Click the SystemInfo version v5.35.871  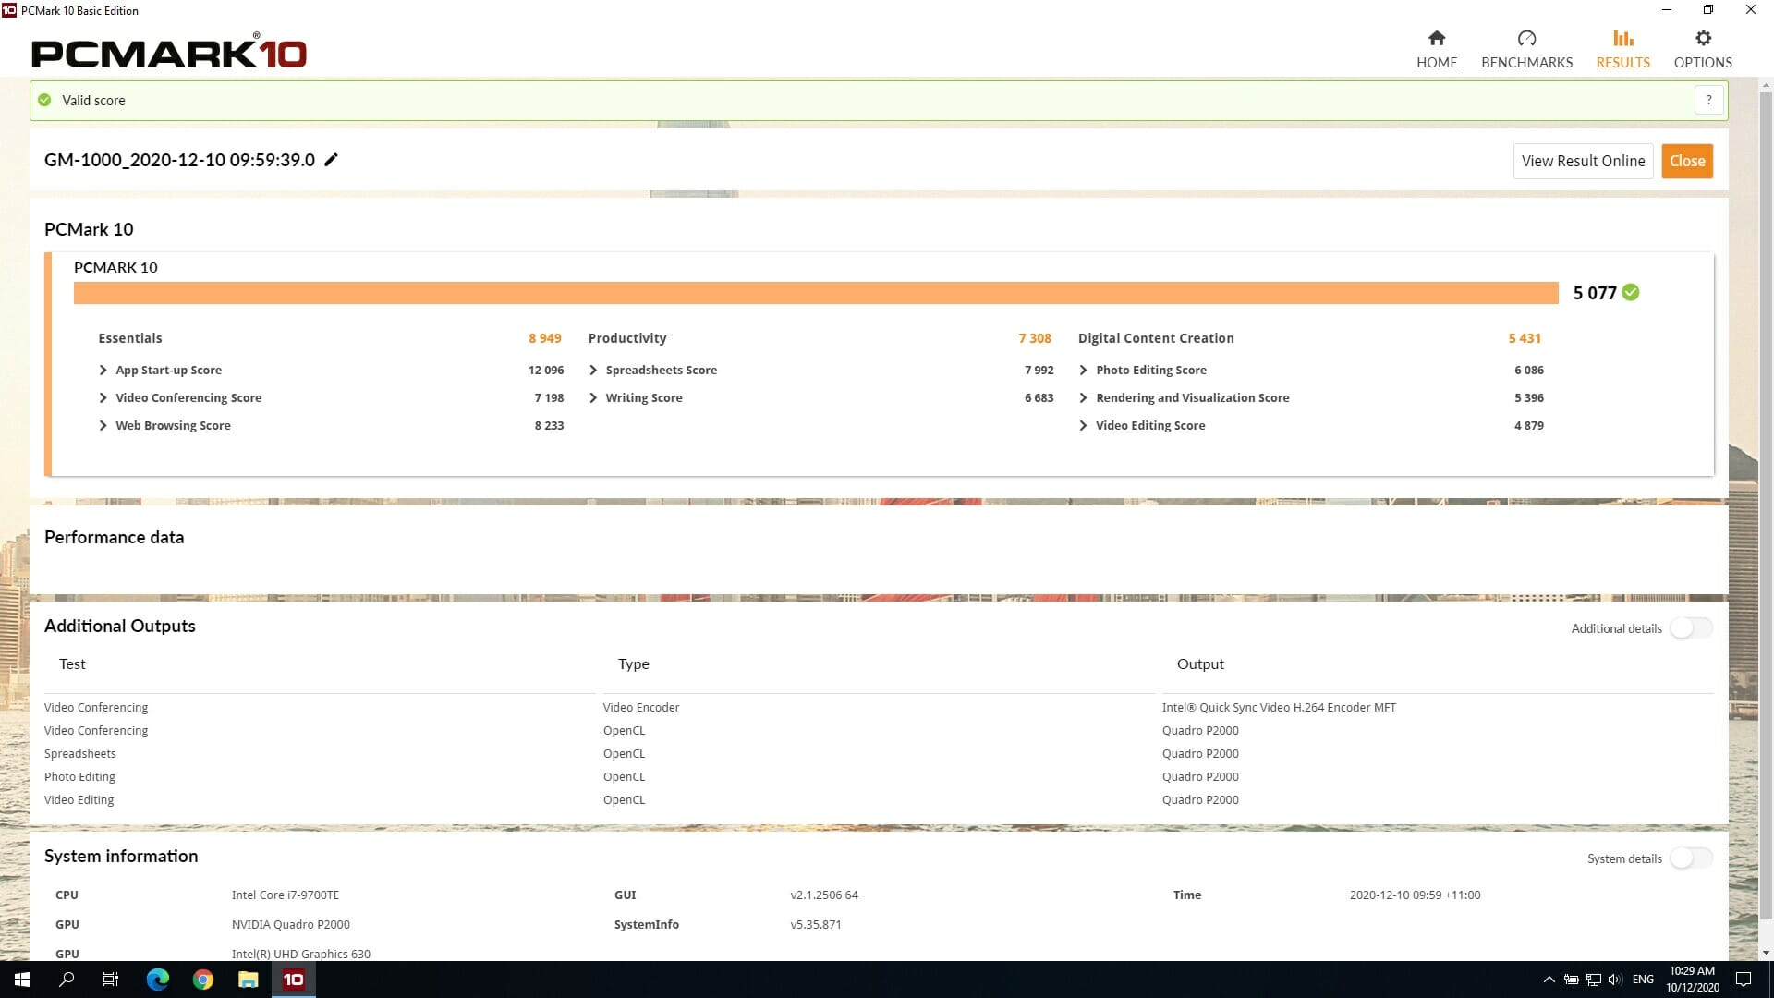pos(816,924)
